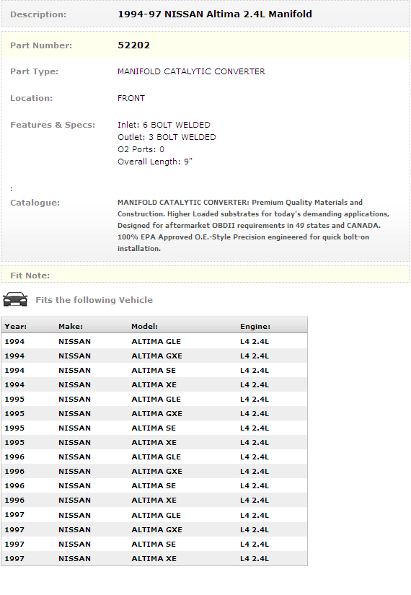Viewport: 411px width, 595px height.
Task: Click 'ALTIMA SE' in the 1994 row
Action: coord(154,371)
